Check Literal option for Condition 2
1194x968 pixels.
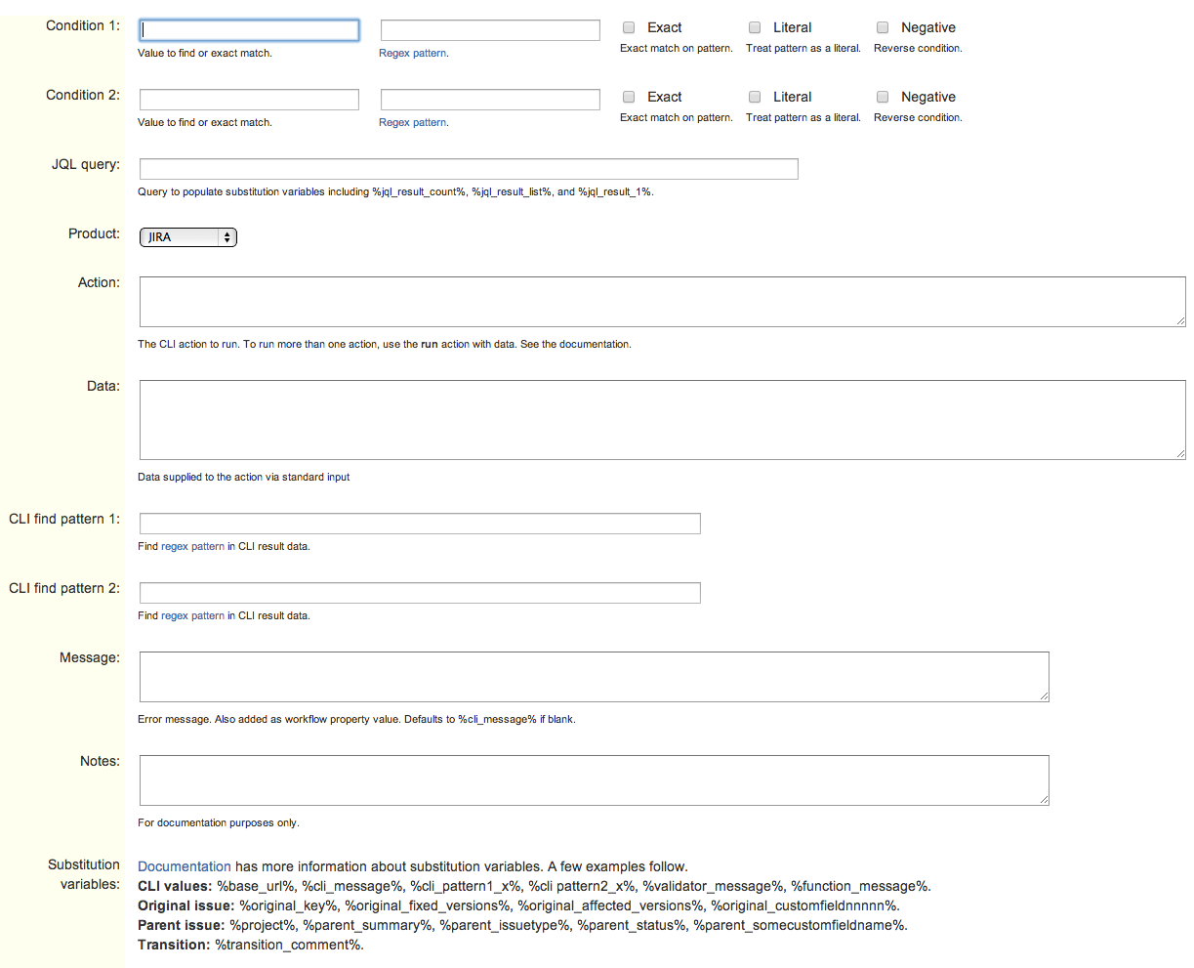click(x=755, y=97)
